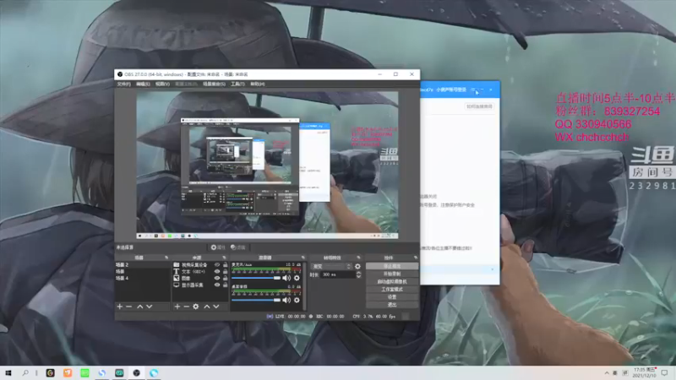Open the 场景集合(S) menu
This screenshot has height=380, width=676.
point(214,84)
